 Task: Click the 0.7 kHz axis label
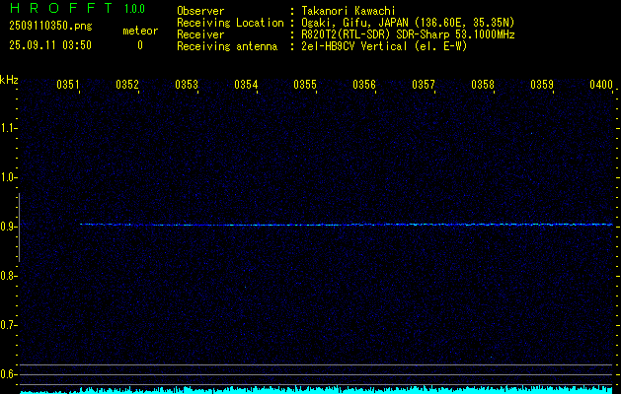(x=8, y=325)
